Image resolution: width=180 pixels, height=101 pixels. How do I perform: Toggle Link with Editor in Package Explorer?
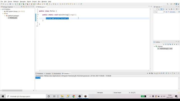click(x=24, y=7)
